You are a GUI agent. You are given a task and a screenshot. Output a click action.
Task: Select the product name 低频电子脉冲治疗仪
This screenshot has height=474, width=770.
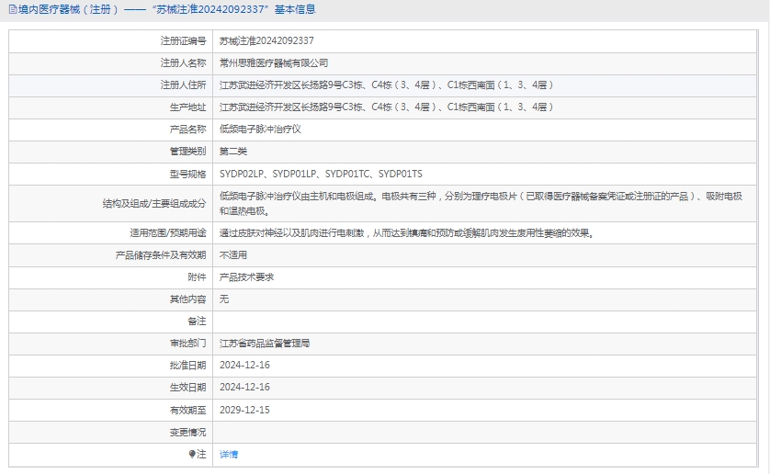(260, 130)
